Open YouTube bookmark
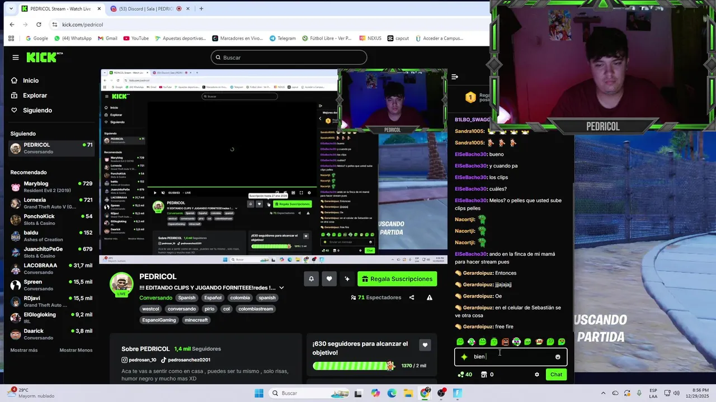This screenshot has height=402, width=716. [x=136, y=39]
